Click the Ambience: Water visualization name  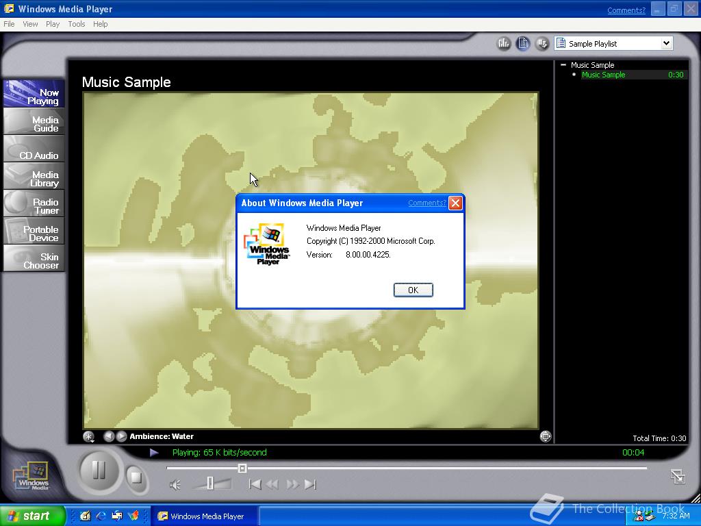pos(162,436)
